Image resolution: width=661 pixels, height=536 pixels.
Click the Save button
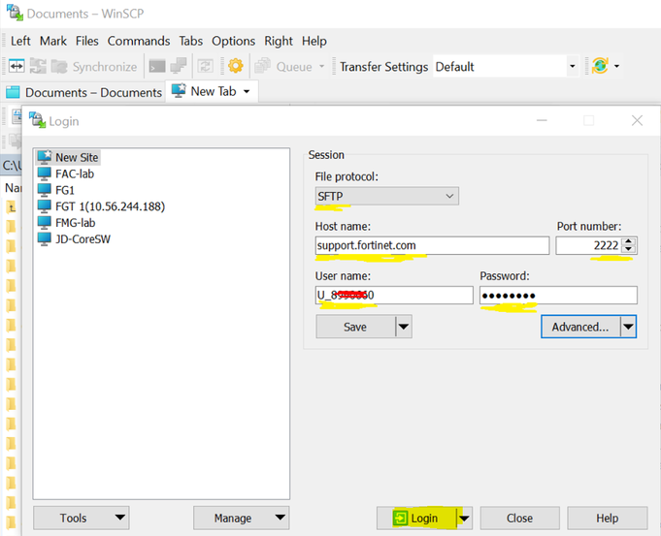click(x=355, y=327)
